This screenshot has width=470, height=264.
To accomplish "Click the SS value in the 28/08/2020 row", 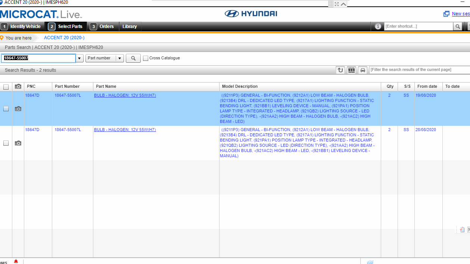I will 406,130.
